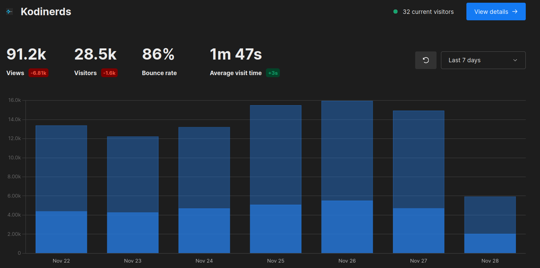Click the Nov 24 axis label

click(x=204, y=261)
